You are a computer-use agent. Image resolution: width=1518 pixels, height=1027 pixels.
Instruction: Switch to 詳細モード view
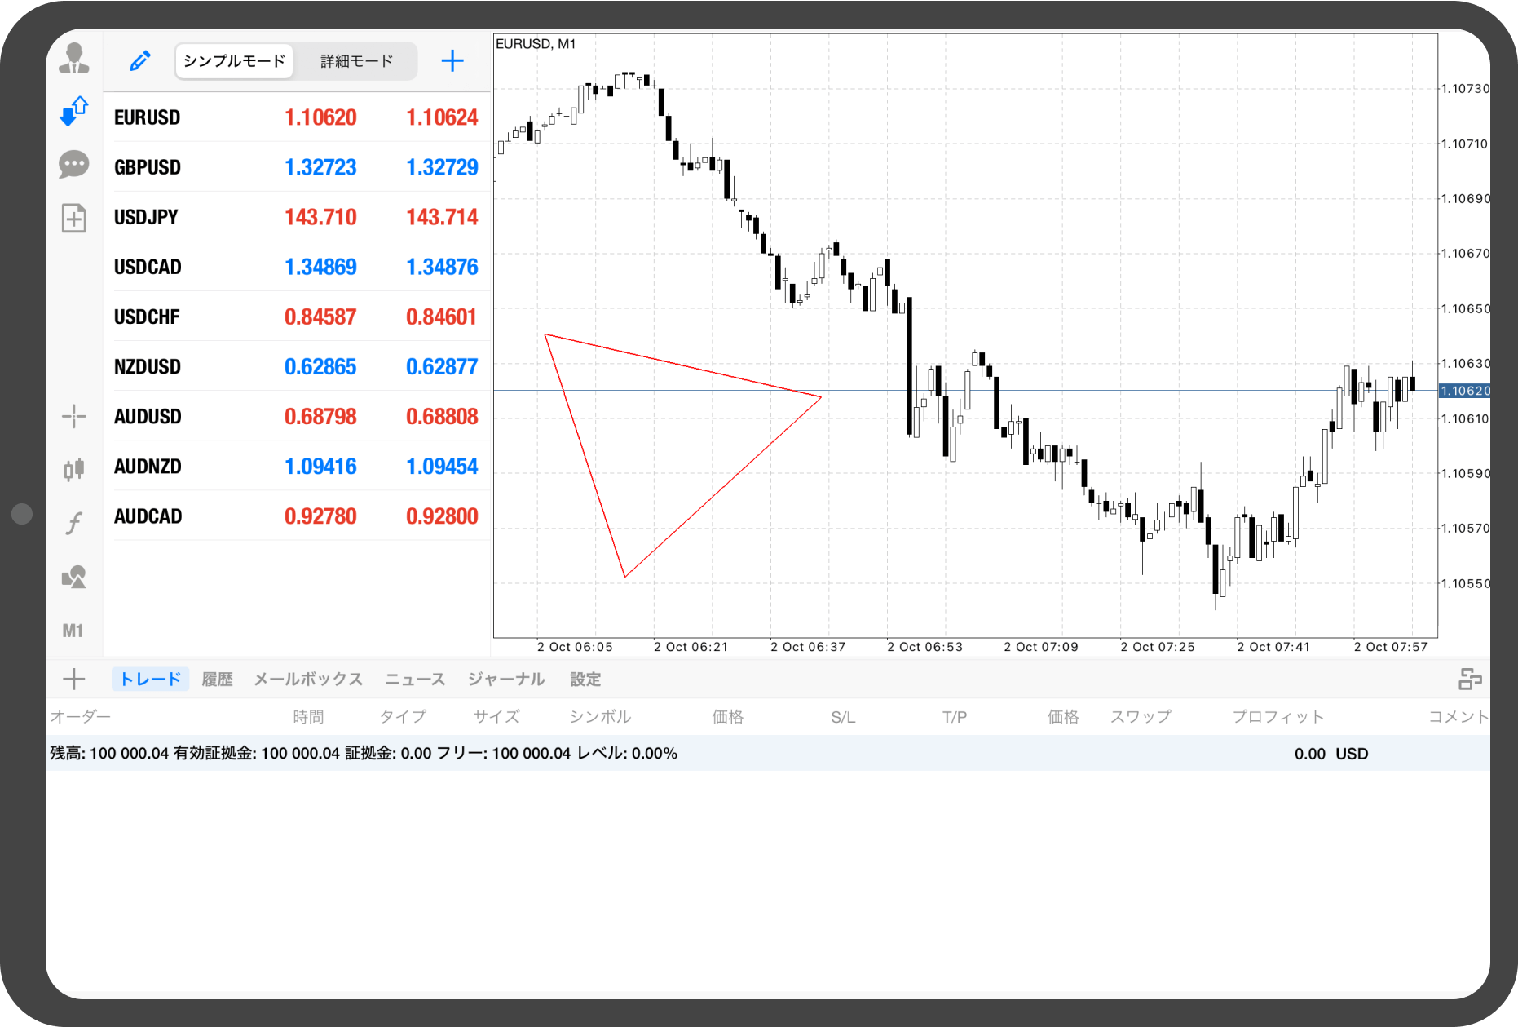click(x=356, y=61)
